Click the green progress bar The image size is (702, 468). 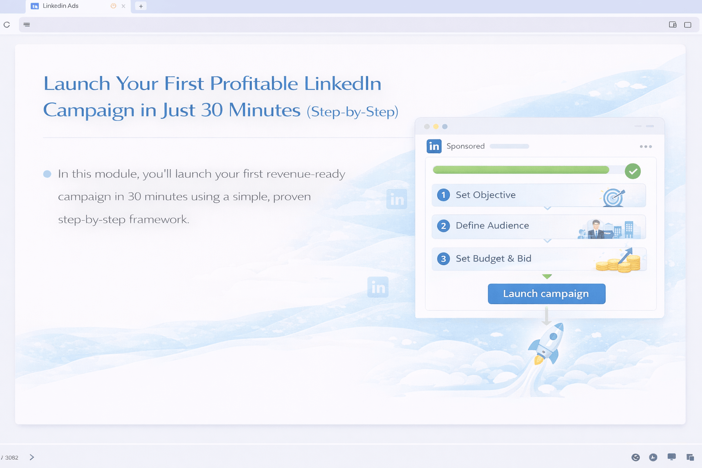click(521, 170)
